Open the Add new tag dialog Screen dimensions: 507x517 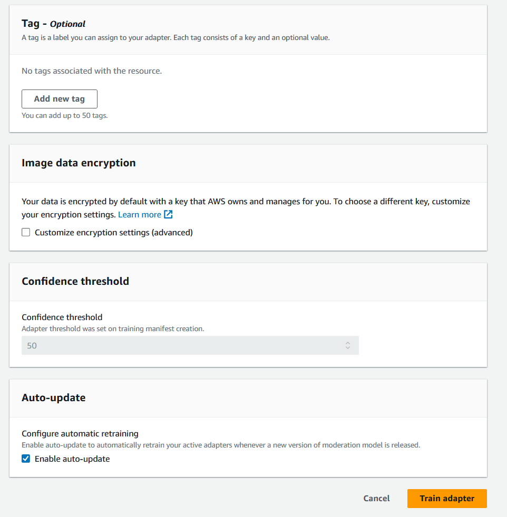click(x=59, y=98)
